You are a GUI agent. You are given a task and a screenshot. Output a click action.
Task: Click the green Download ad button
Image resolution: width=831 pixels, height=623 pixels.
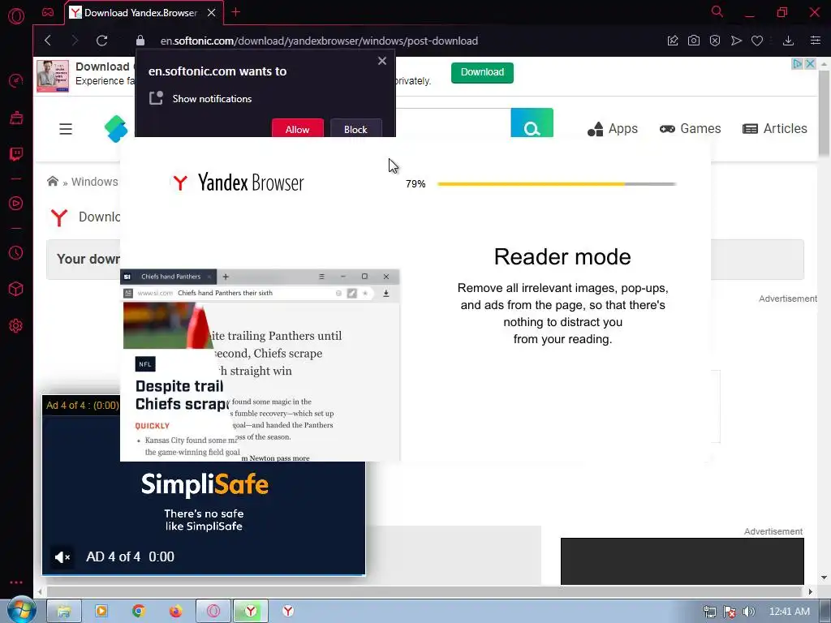(x=482, y=72)
